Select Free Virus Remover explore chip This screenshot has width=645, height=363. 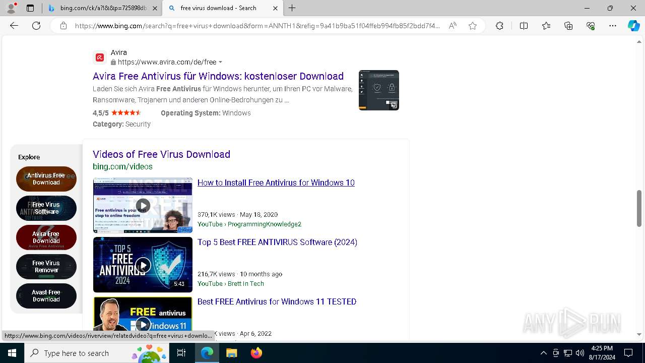point(46,267)
